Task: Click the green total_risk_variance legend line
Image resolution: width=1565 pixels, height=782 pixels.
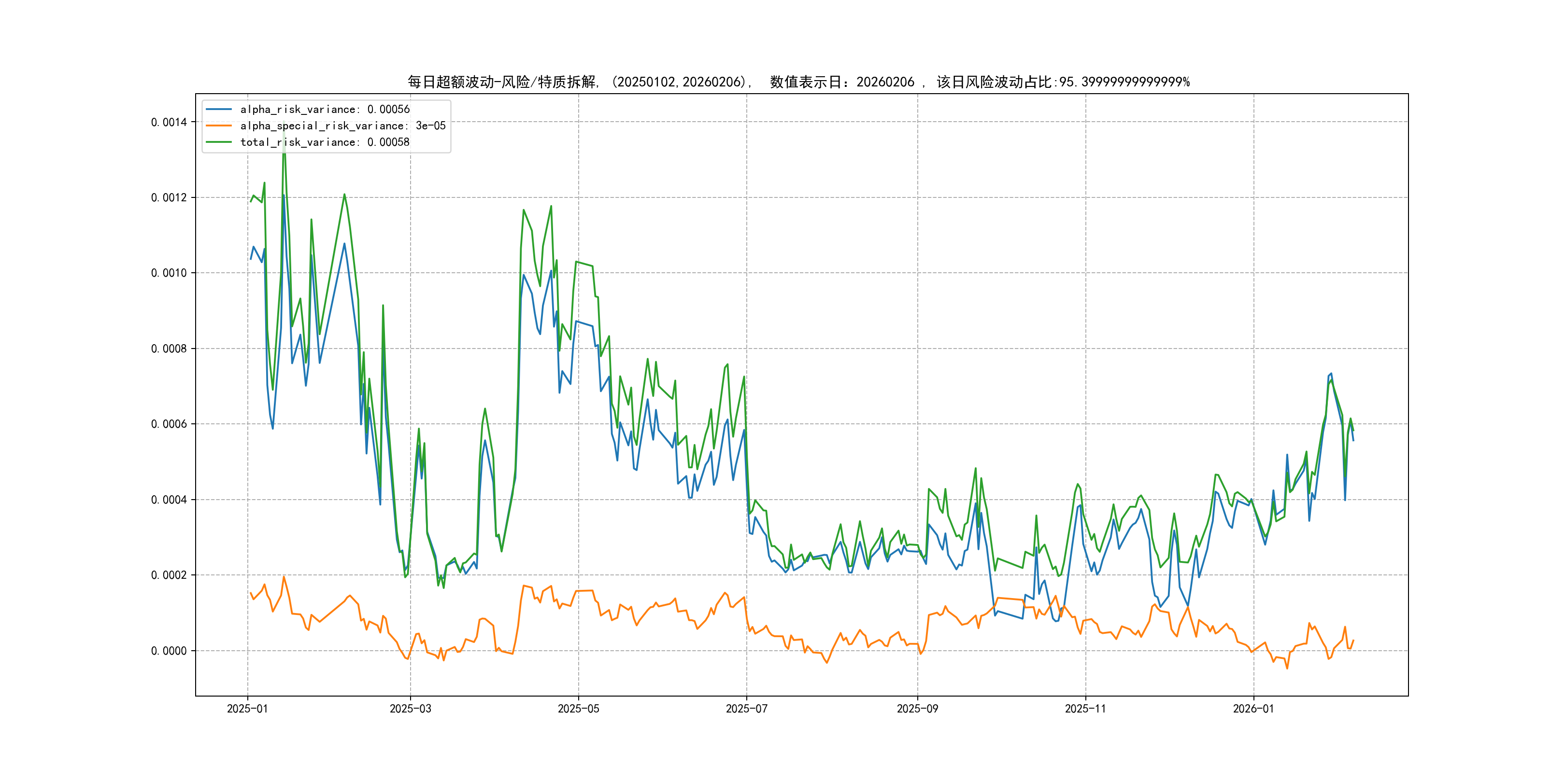Action: (x=219, y=142)
